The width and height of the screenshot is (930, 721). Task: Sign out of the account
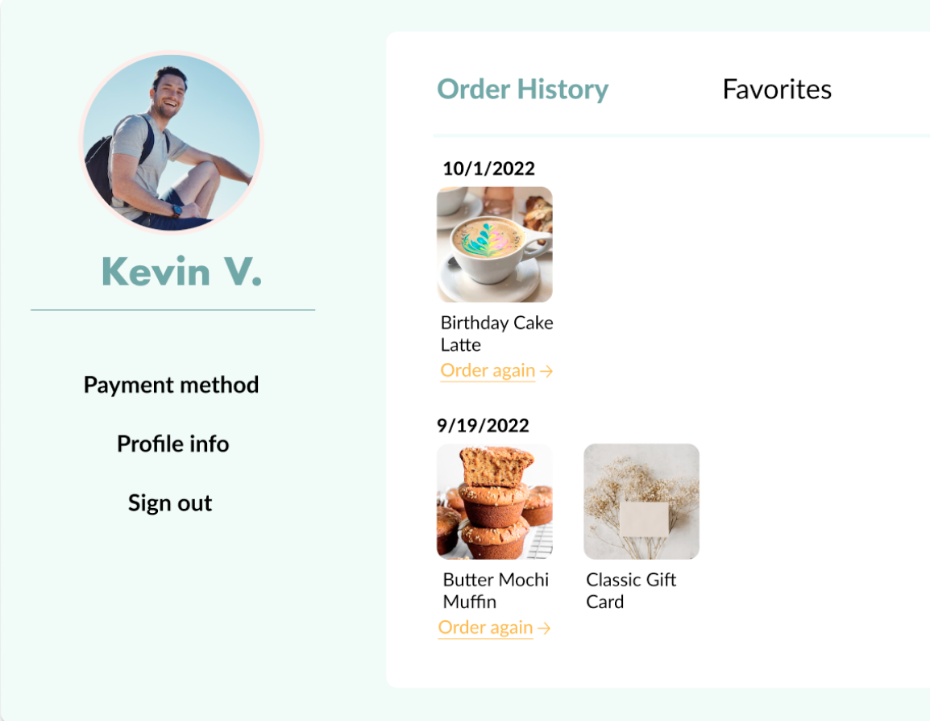coord(170,503)
